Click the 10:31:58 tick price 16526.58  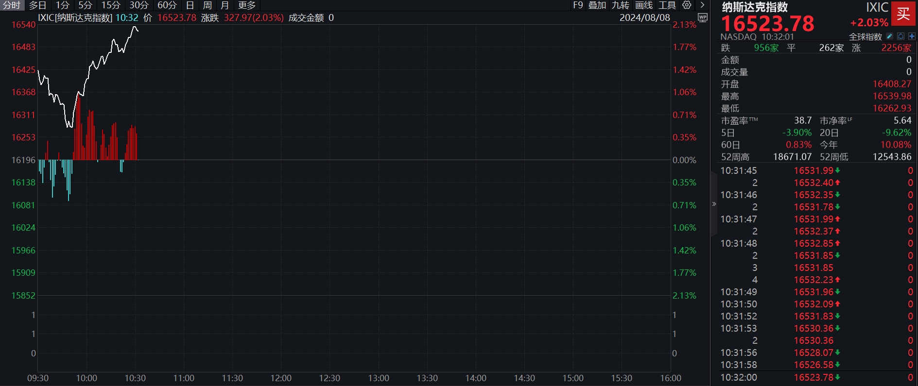click(x=814, y=365)
